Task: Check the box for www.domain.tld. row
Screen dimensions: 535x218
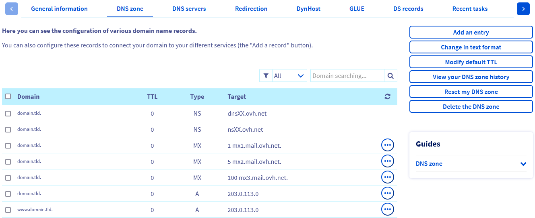Action: pos(8,210)
